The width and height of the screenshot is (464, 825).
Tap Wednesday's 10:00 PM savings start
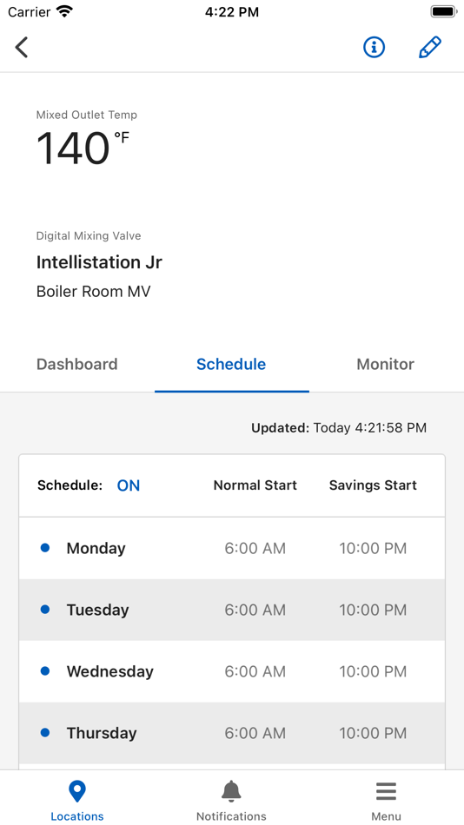tap(373, 671)
